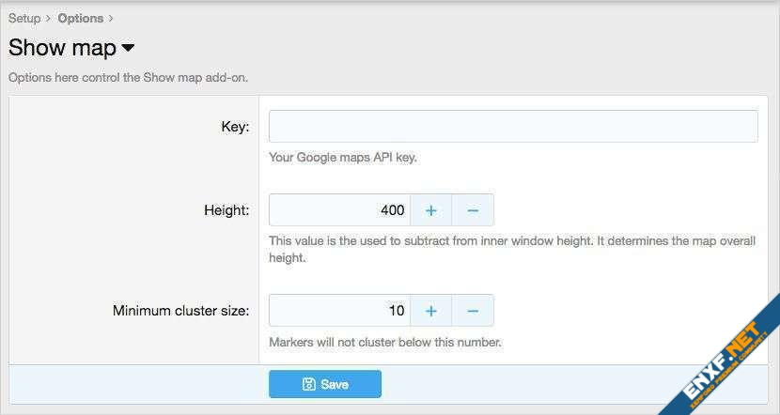The width and height of the screenshot is (780, 415).
Task: Click the floppy disk icon on Save
Action: [308, 384]
